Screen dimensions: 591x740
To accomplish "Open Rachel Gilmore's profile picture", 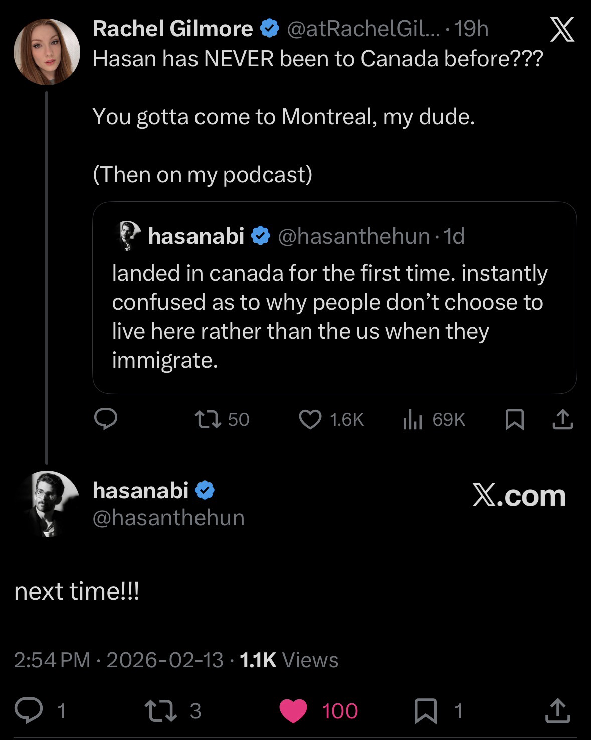I will [47, 52].
